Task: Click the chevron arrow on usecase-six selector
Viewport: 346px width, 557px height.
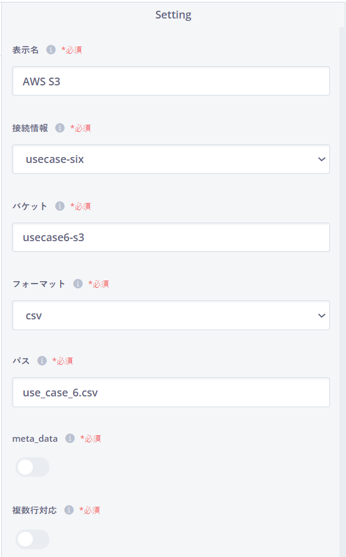Action: [322, 159]
